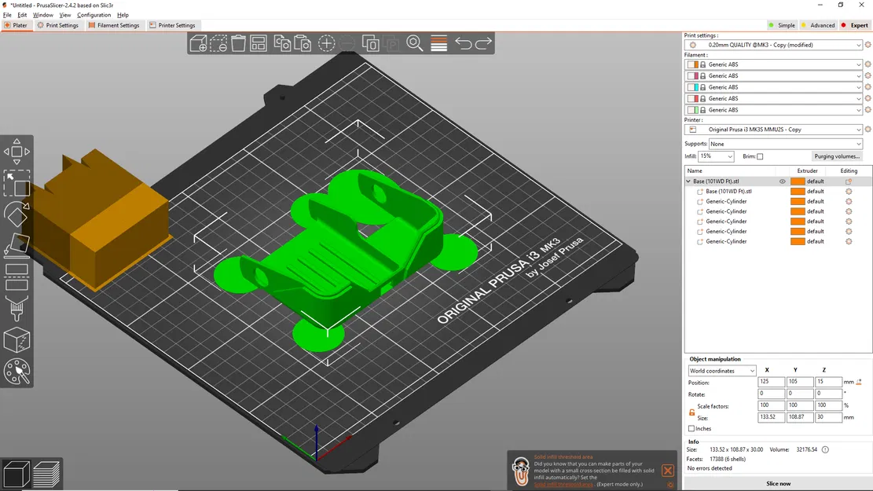873x491 pixels.
Task: Switch to sliced layers preview icon
Action: click(x=47, y=475)
